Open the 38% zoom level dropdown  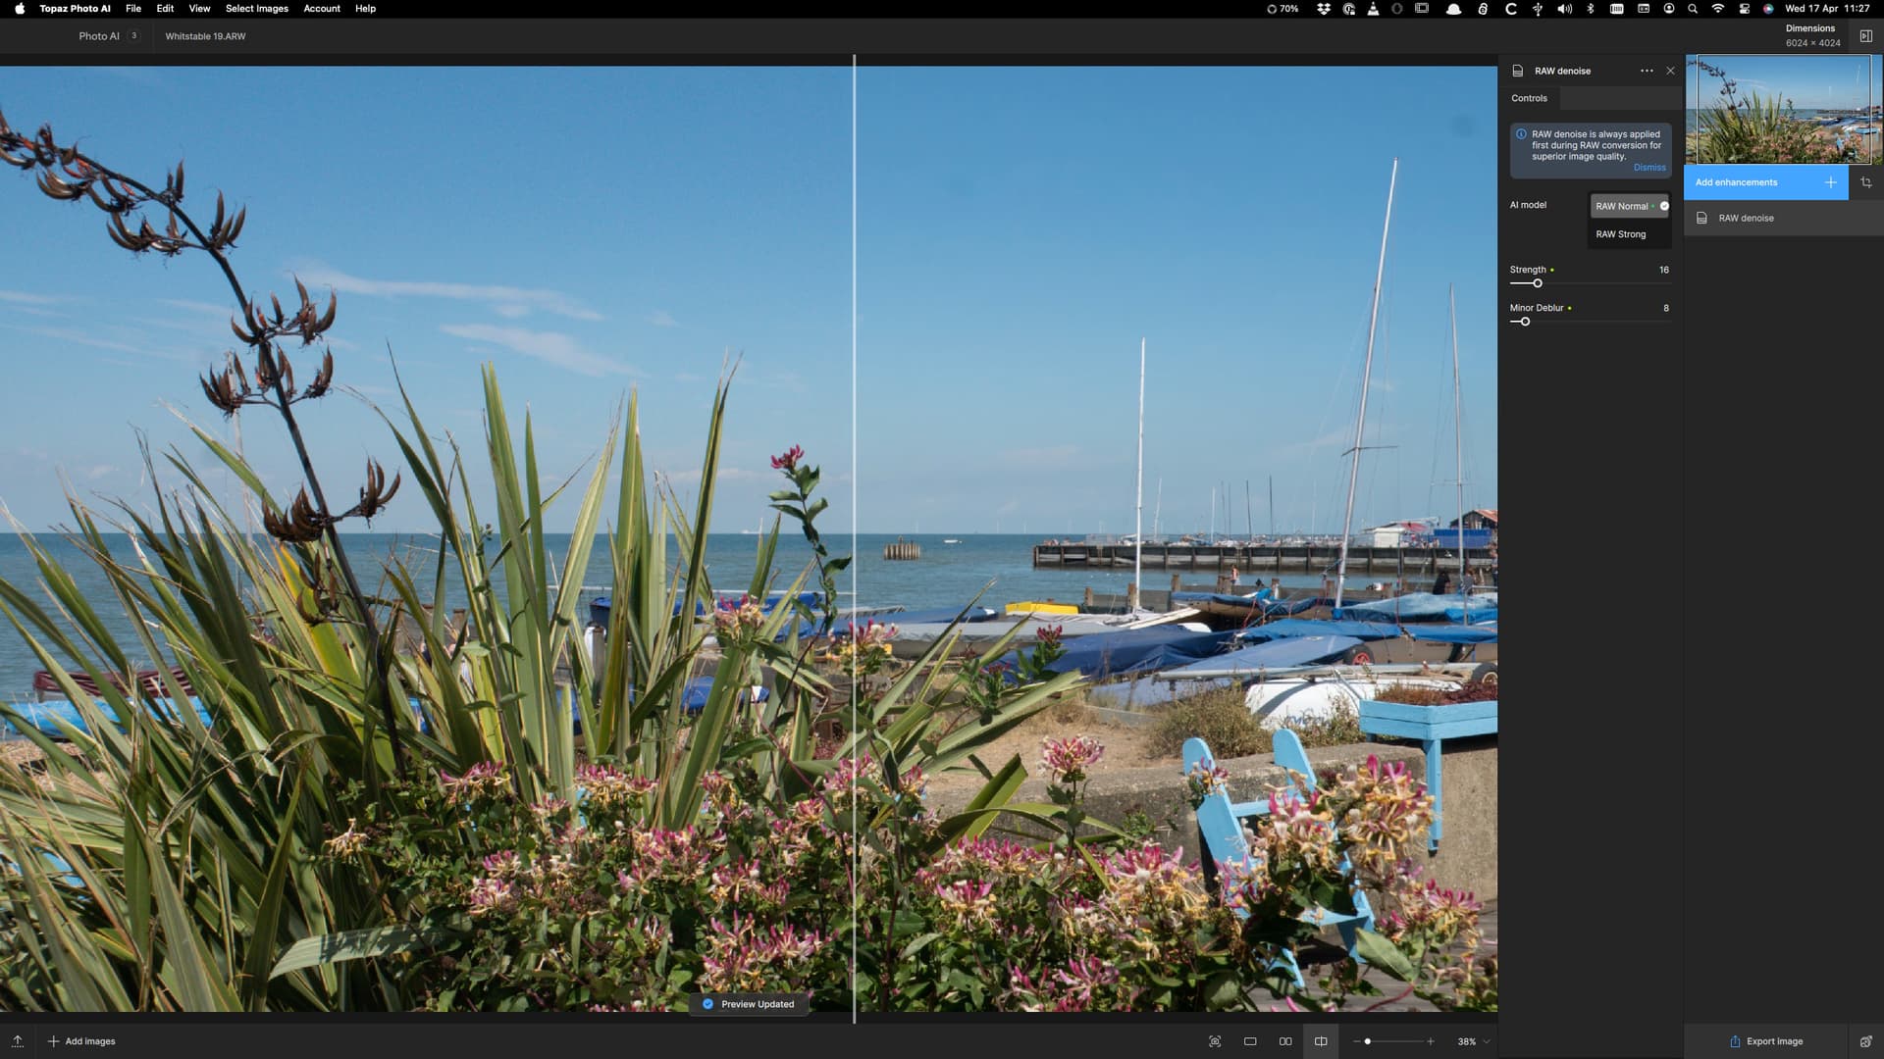[x=1474, y=1041]
